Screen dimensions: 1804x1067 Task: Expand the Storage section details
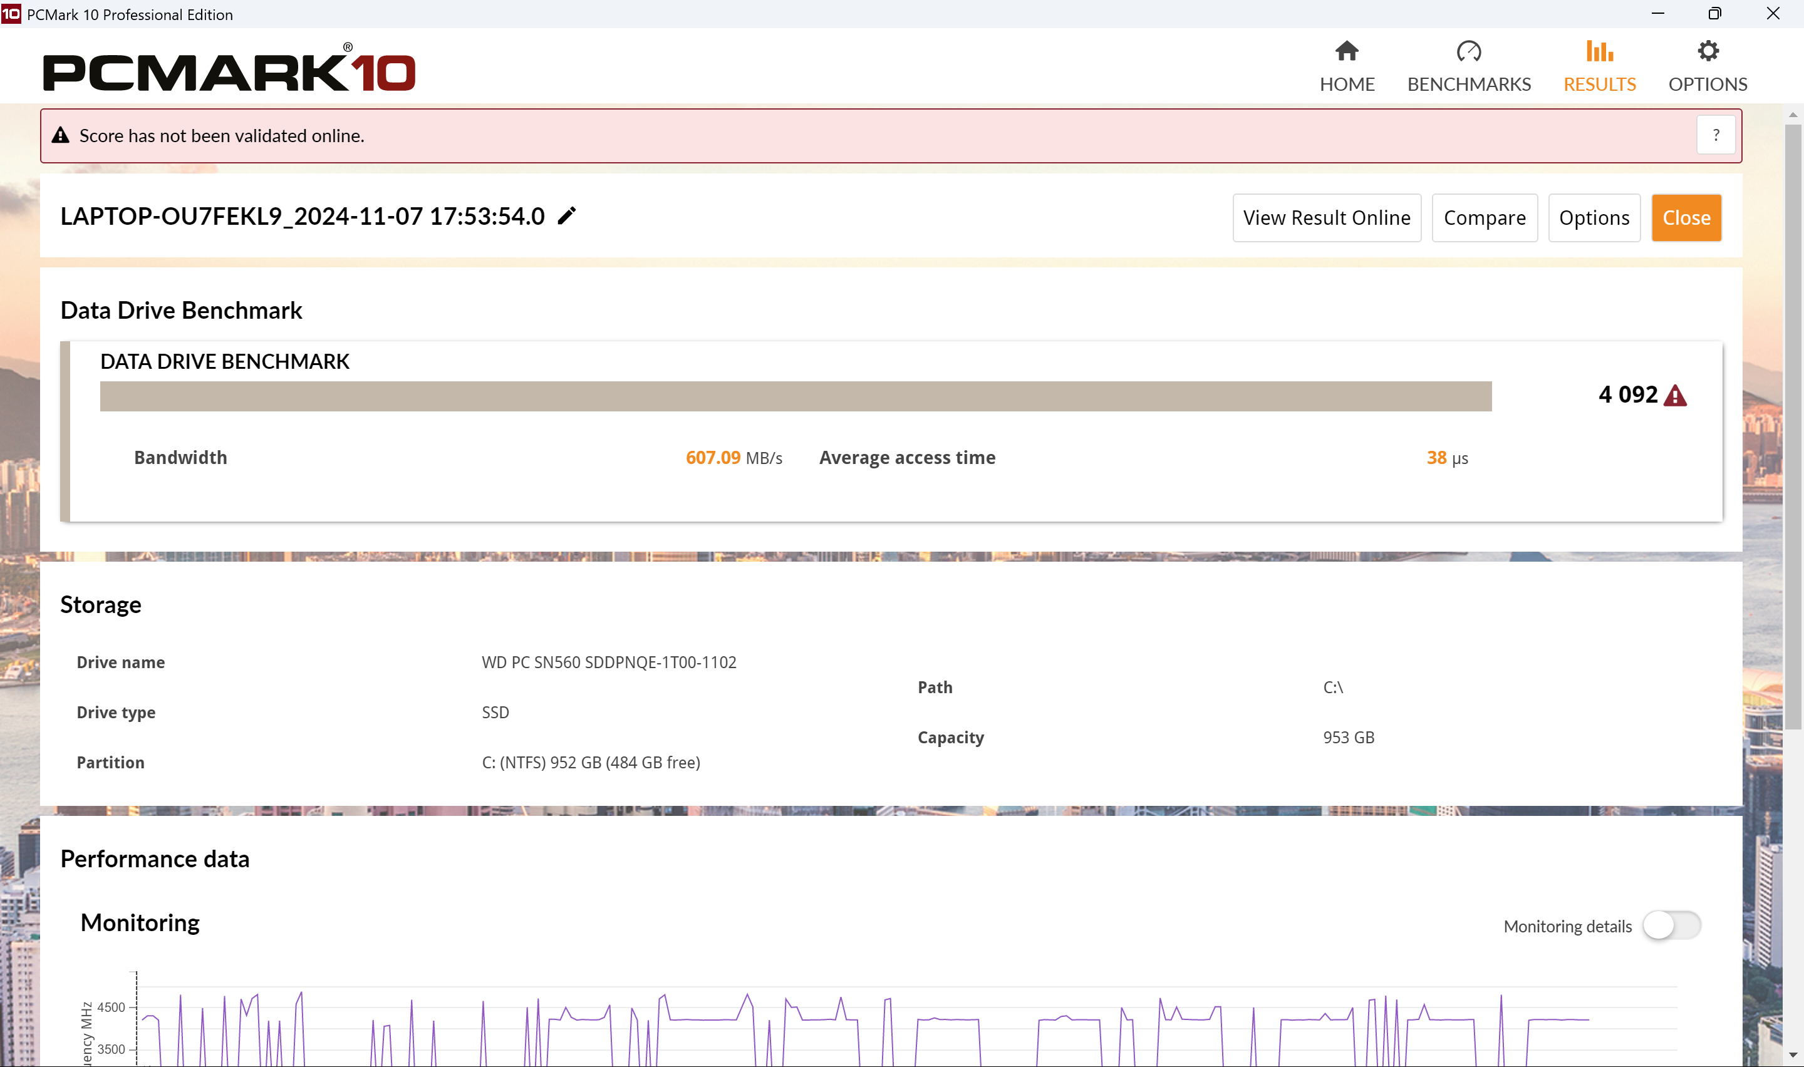point(100,602)
